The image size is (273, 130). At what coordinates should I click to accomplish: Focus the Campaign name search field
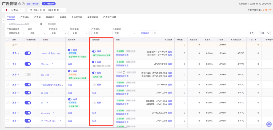[x=25, y=24]
